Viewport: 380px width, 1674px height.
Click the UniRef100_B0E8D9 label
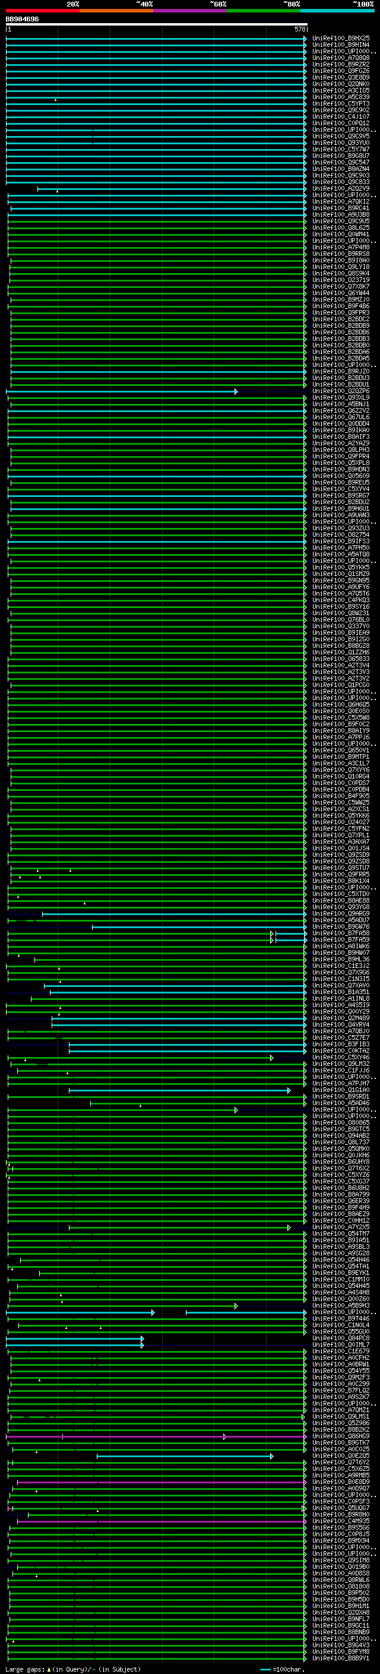point(341,1482)
